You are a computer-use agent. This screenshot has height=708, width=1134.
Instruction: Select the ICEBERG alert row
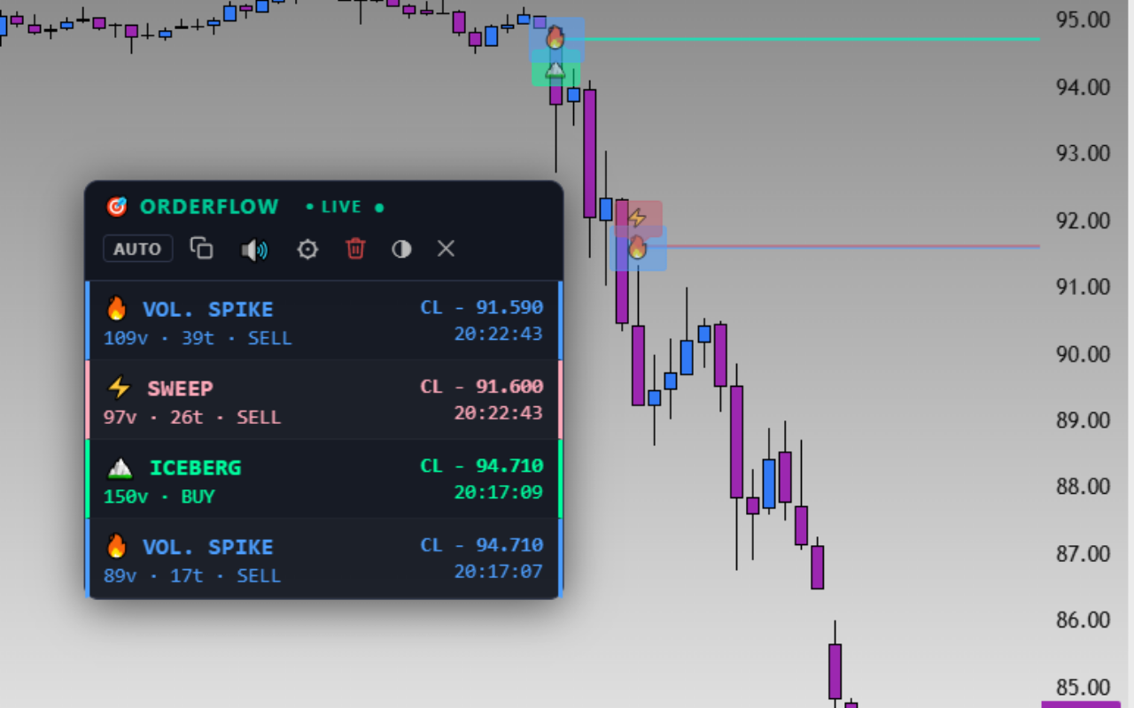tap(324, 479)
